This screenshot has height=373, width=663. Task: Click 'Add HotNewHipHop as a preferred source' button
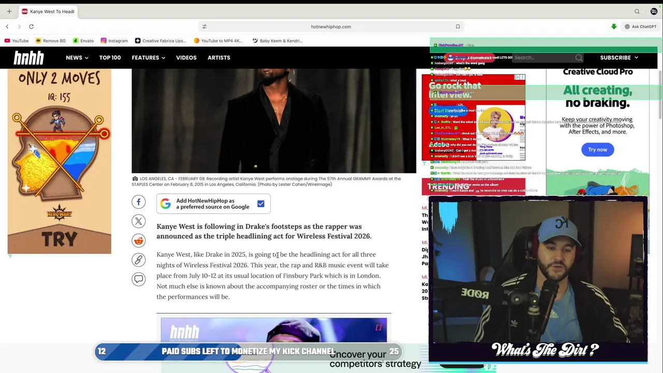tap(213, 204)
